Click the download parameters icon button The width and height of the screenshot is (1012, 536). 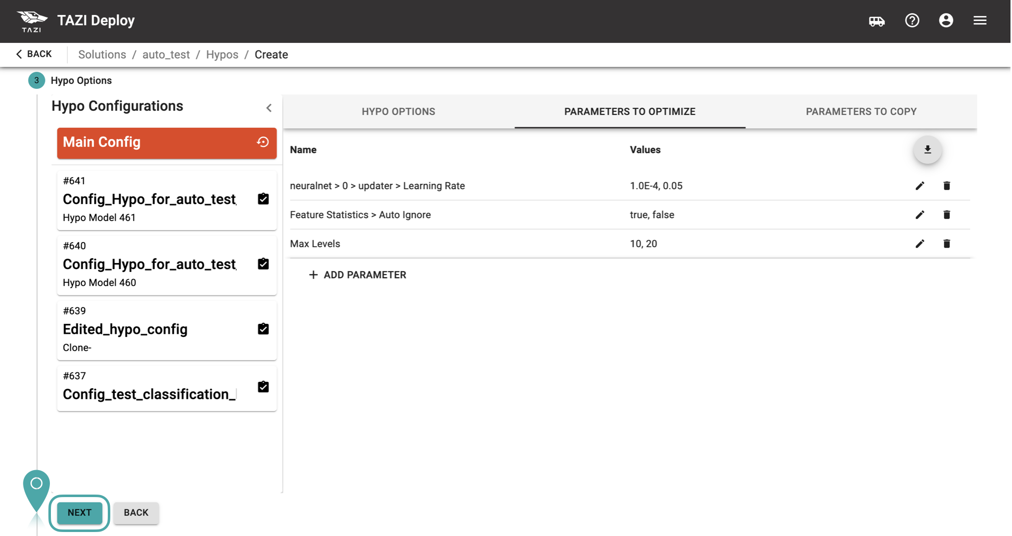pos(928,150)
